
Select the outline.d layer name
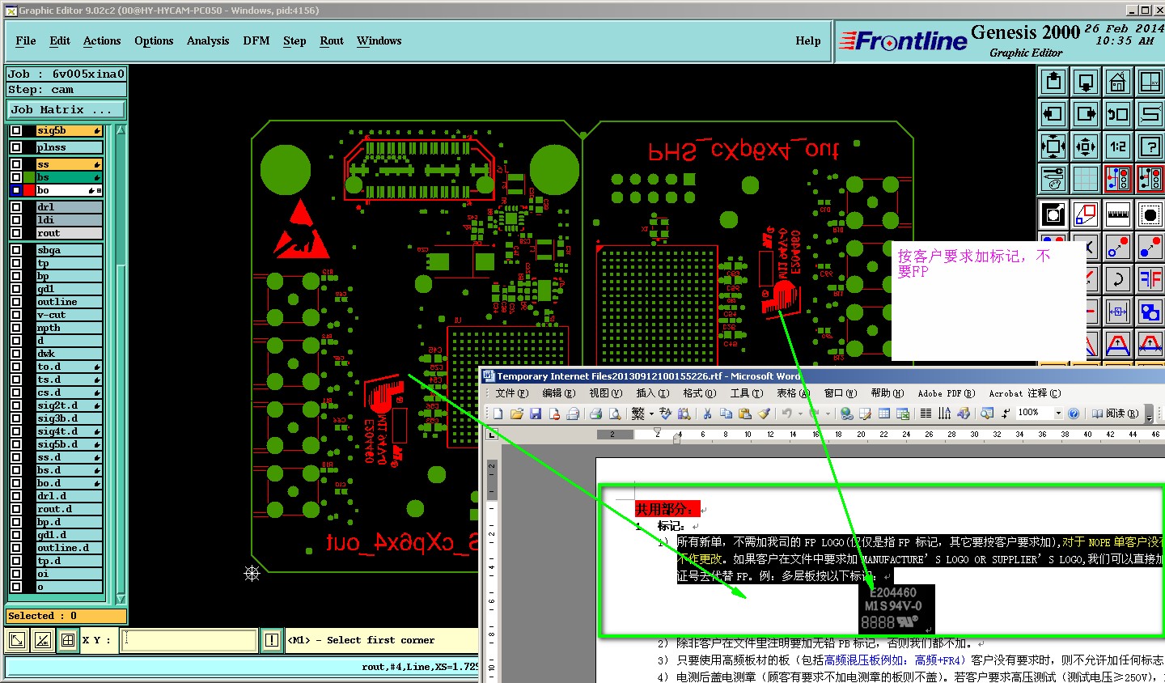point(70,548)
